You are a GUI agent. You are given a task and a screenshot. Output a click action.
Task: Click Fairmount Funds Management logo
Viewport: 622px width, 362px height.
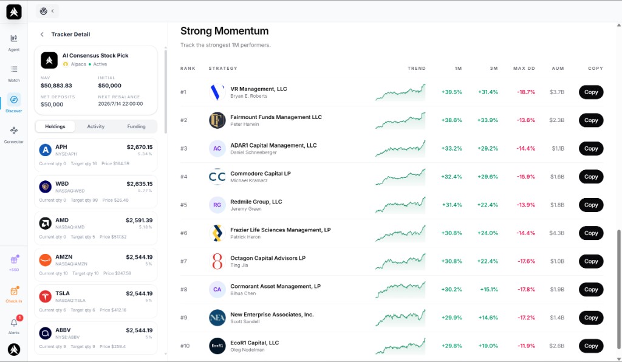217,120
